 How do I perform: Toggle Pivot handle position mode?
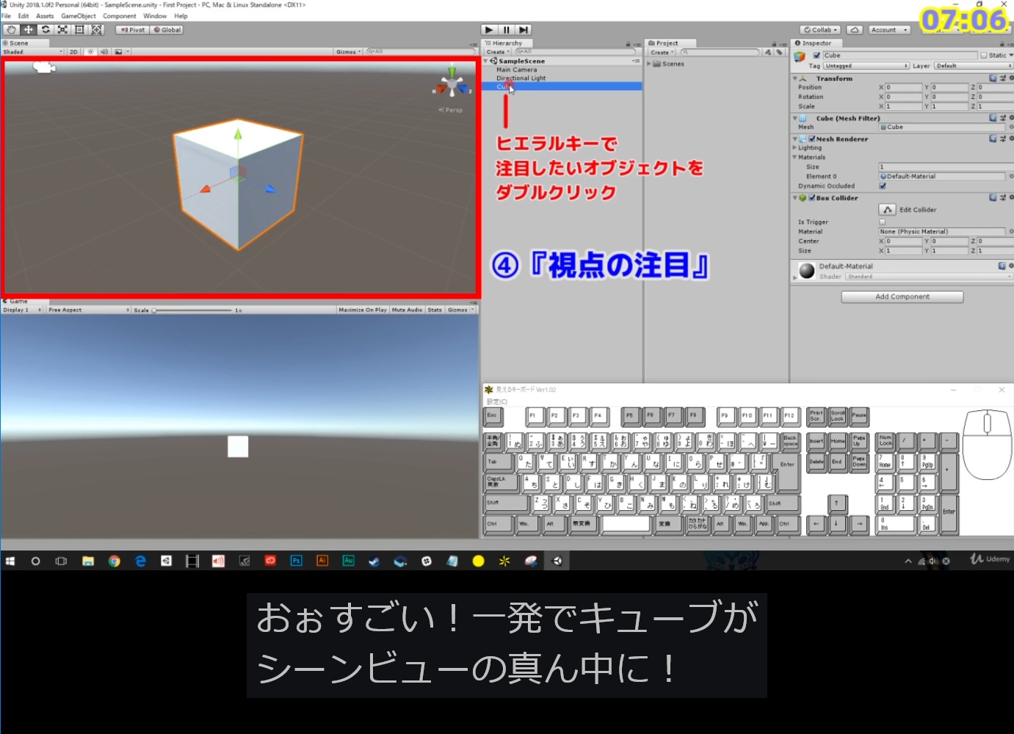tap(133, 30)
